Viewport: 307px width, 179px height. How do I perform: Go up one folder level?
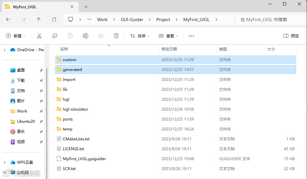[x=38, y=19]
